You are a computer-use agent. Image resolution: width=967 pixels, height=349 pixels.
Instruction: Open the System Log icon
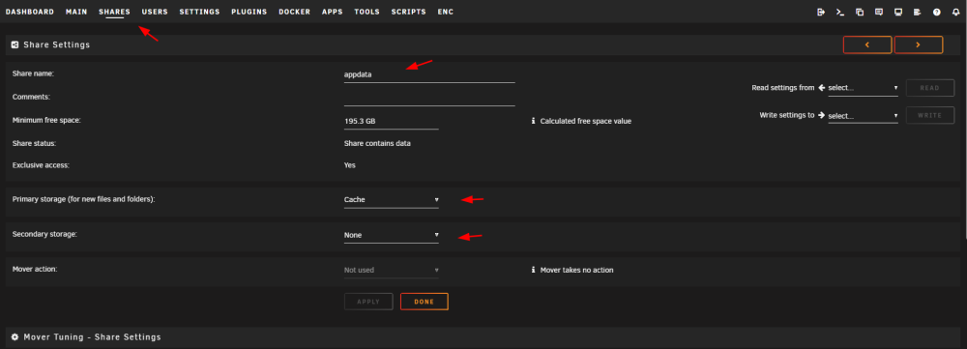tap(917, 12)
